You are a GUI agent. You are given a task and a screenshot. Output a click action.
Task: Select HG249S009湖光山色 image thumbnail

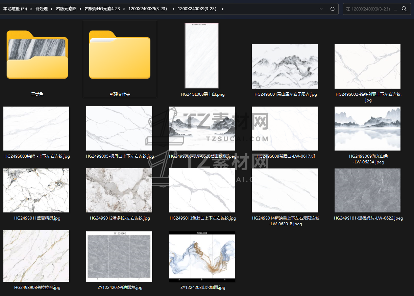click(x=367, y=129)
